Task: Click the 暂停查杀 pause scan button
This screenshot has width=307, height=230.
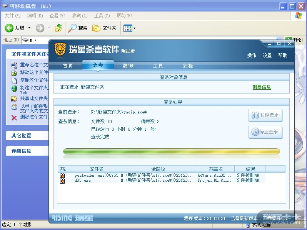Action: click(265, 115)
